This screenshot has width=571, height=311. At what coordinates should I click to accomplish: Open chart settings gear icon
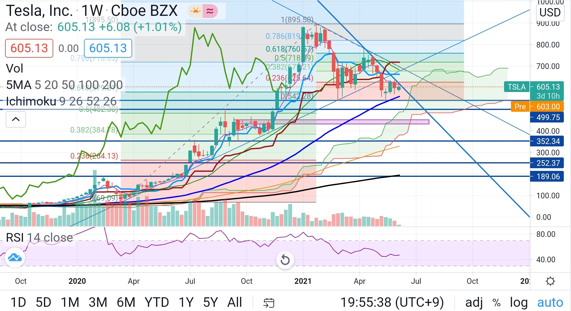tap(550, 281)
